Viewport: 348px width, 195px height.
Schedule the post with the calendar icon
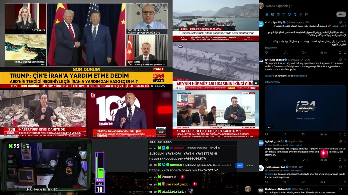coord(295,14)
